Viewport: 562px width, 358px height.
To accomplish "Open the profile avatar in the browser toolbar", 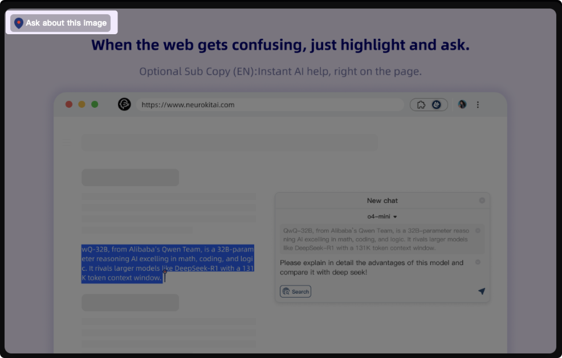I will click(462, 104).
